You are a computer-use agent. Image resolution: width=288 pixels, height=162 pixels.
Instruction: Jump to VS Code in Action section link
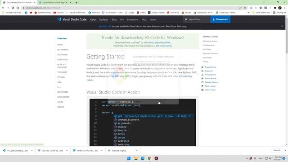(x=210, y=41)
